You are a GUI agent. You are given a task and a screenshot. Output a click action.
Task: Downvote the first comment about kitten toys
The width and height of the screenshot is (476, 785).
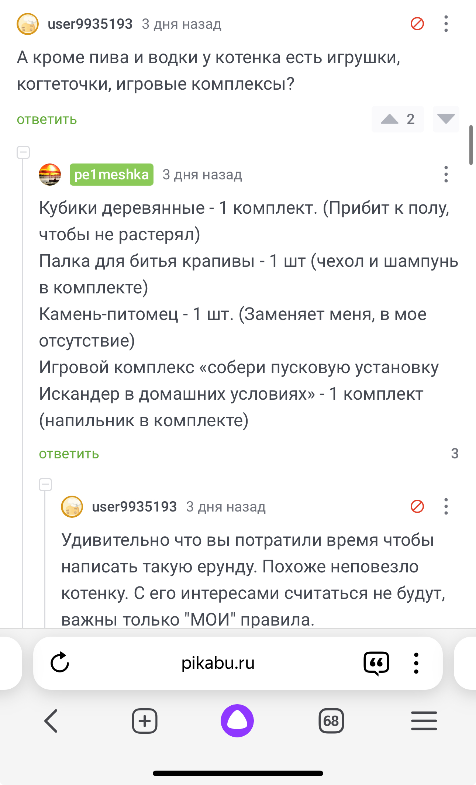[x=446, y=119]
